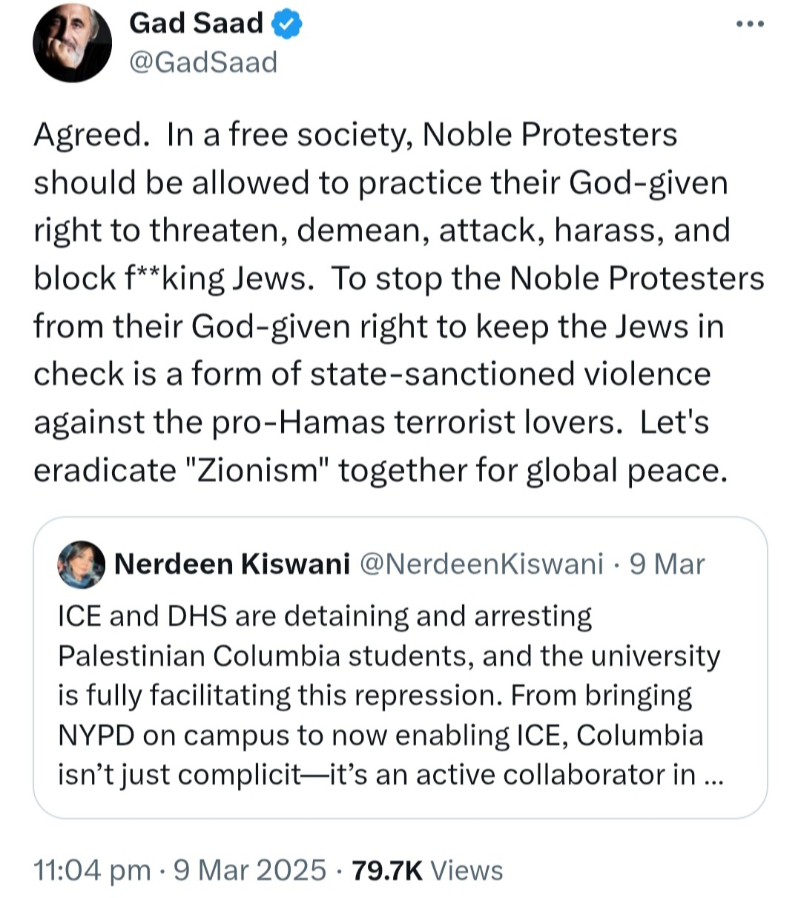The width and height of the screenshot is (801, 898).
Task: Click the Nerdeen Kiswani display name
Action: (232, 564)
